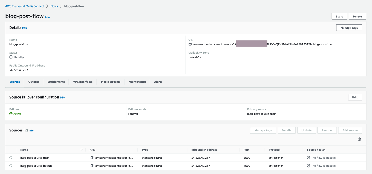Open the Media streams tab
Screen dimensions: 372x174
[x=111, y=82]
